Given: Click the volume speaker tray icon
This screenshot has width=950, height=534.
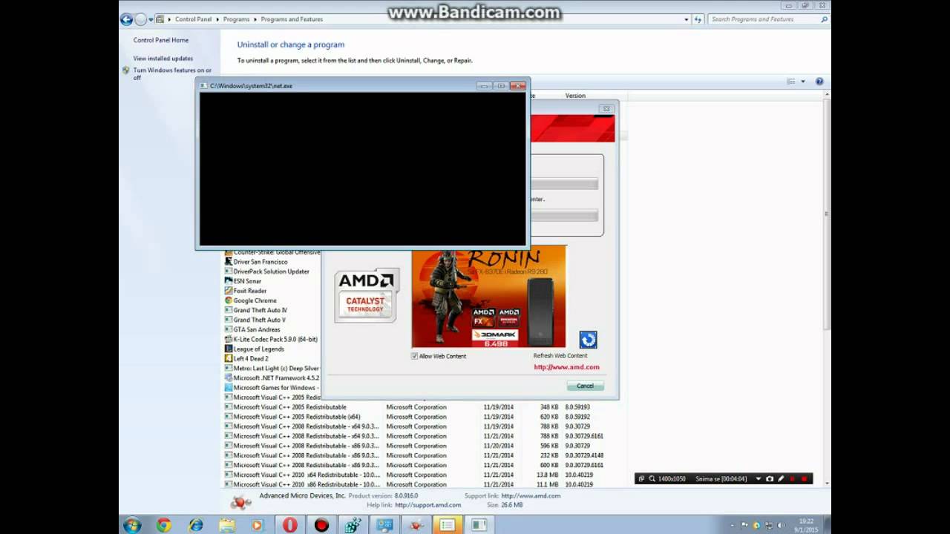Looking at the screenshot, I should pyautogui.click(x=781, y=525).
